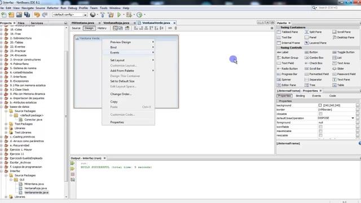Screen dimensions: 361x203
Task: Choose Properties in context menu
Action: point(129,122)
